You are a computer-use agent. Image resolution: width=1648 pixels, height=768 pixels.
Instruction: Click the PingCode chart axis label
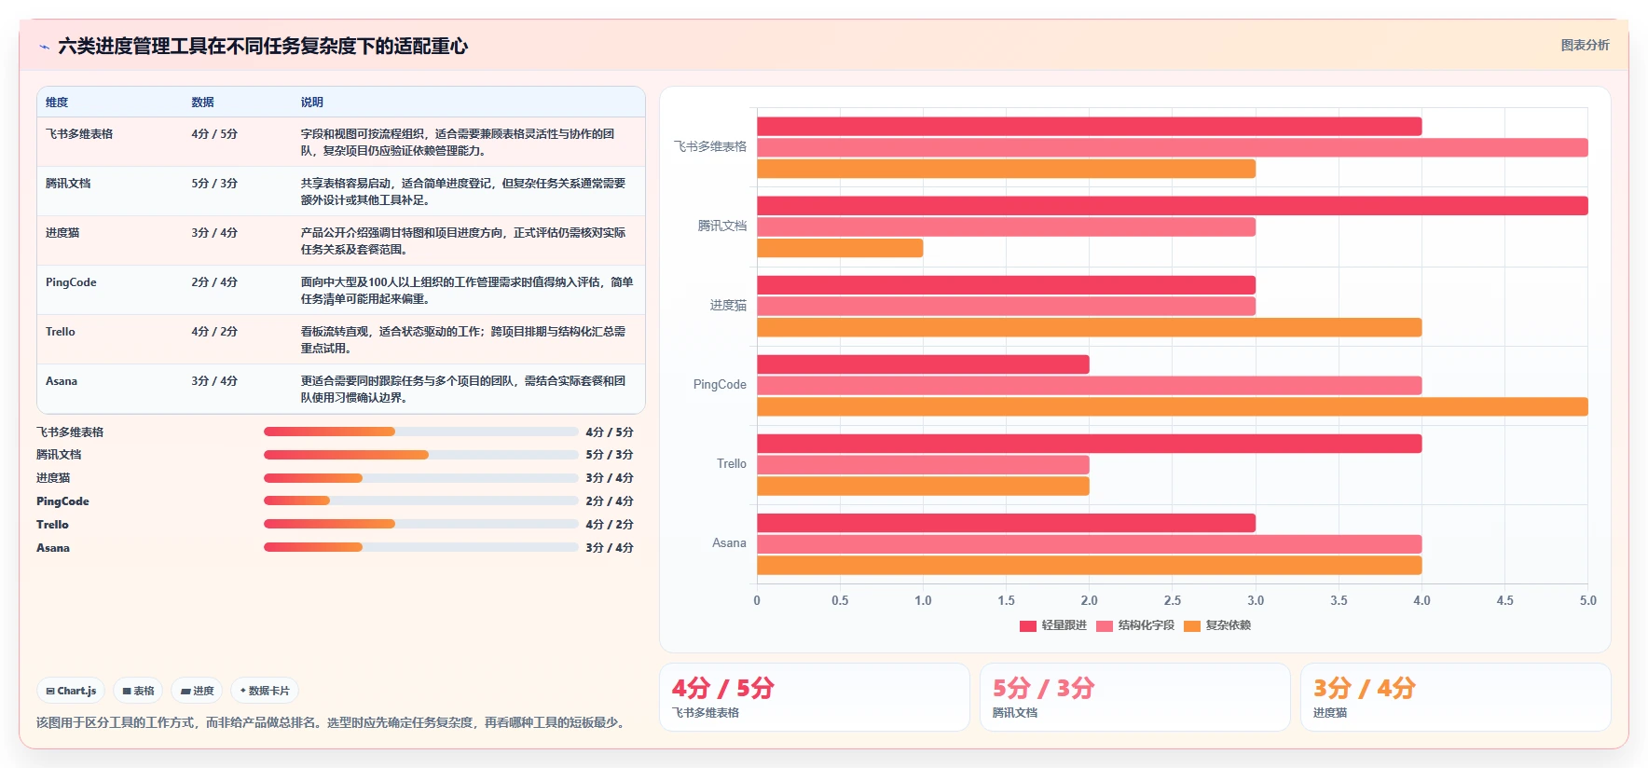pos(720,384)
